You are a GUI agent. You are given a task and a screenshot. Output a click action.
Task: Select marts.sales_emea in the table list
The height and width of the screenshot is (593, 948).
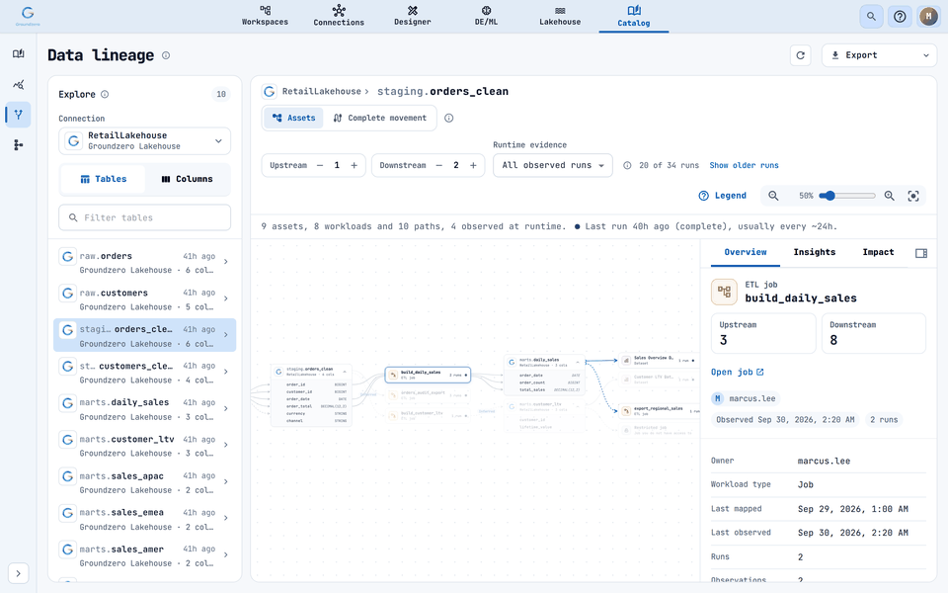coord(144,519)
